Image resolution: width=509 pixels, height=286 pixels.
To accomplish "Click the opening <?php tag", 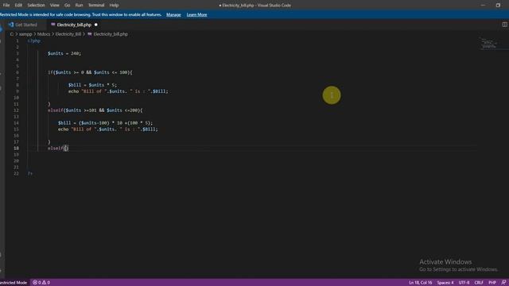I will point(33,41).
